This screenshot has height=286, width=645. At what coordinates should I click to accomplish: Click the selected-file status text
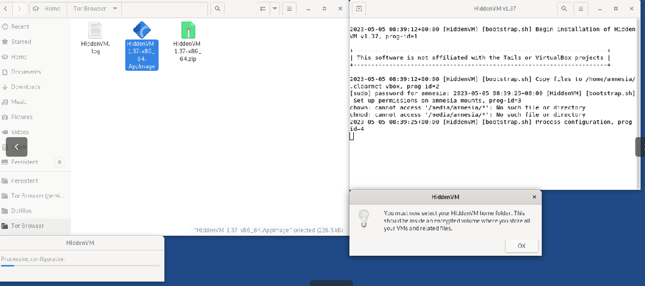(269, 230)
